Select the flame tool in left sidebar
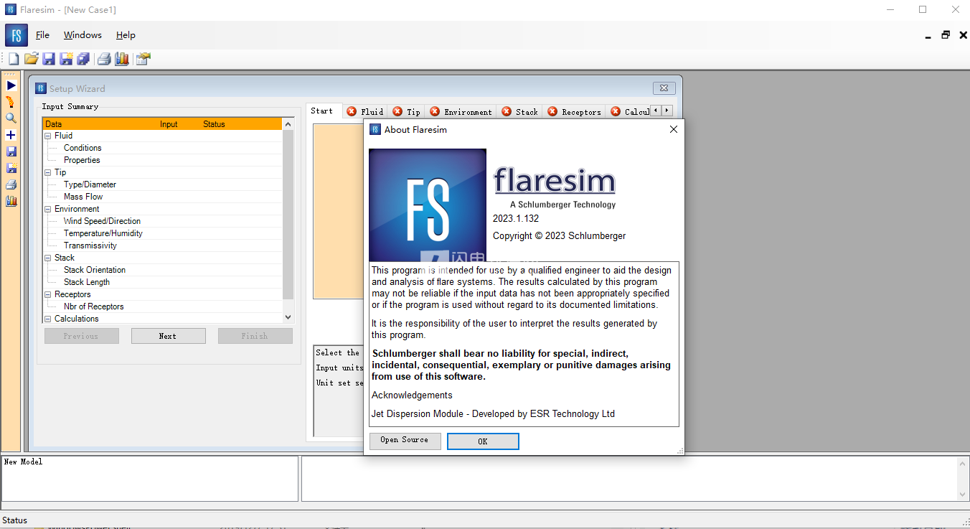Image resolution: width=970 pixels, height=529 pixels. click(10, 101)
